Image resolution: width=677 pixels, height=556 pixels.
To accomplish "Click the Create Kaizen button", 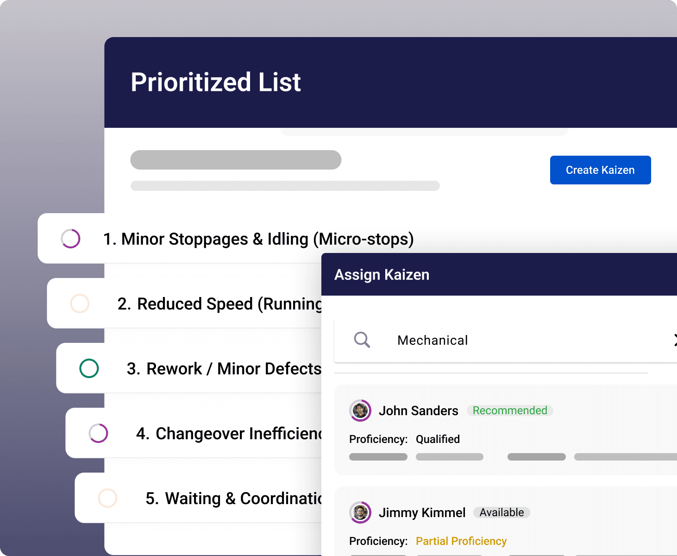I will pos(600,170).
